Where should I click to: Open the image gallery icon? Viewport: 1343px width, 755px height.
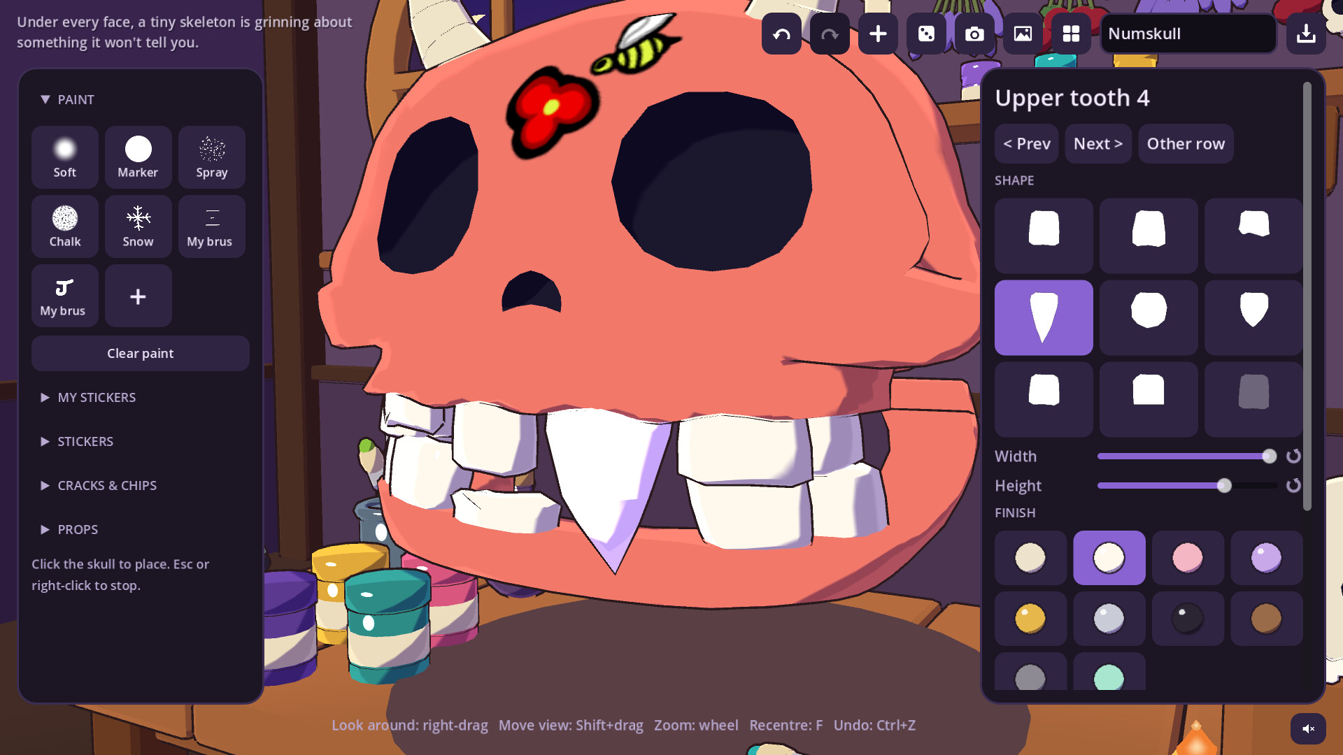(1023, 34)
